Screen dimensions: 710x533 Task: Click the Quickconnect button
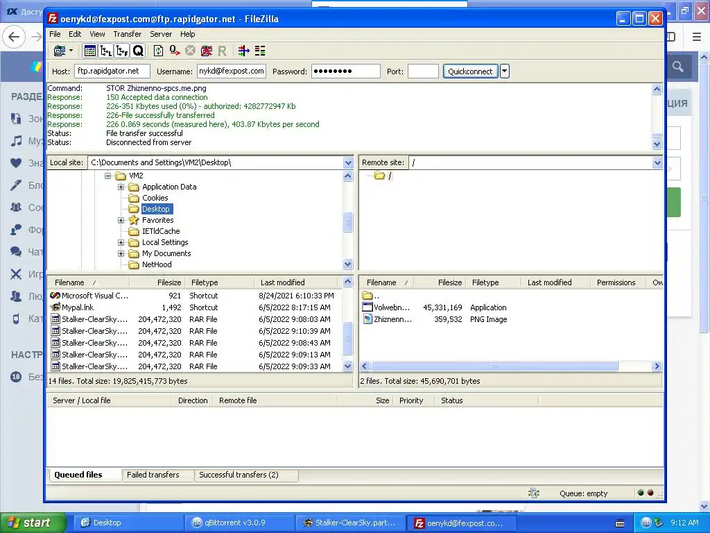pos(470,71)
